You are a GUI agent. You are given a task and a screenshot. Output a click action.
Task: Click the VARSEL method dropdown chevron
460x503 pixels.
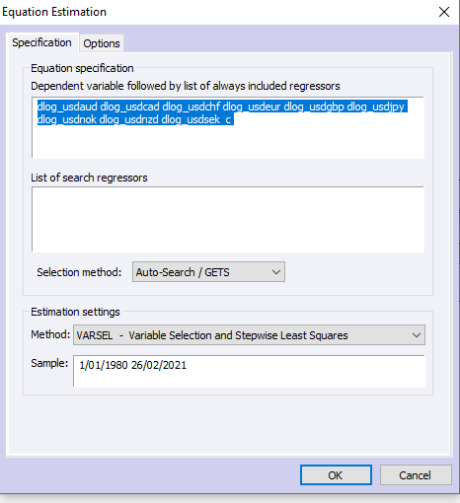(x=417, y=335)
